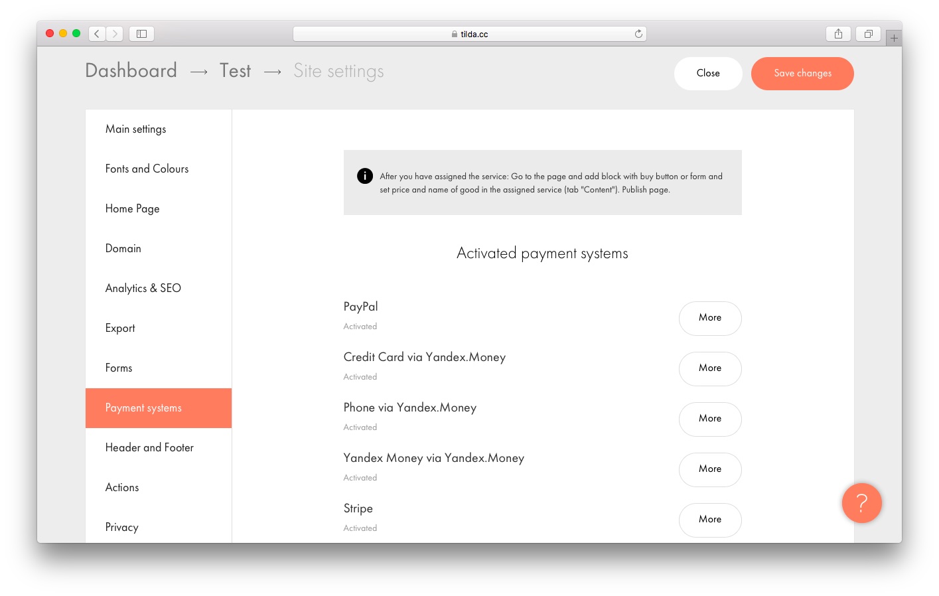Toggle the Safari sidebar icon

pyautogui.click(x=141, y=34)
